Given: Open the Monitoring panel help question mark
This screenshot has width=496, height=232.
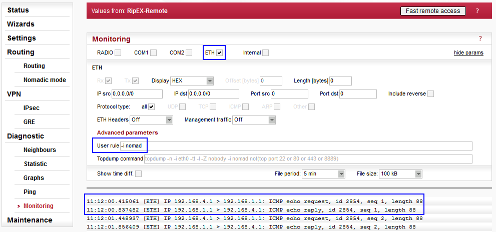Looking at the screenshot, I should [x=480, y=38].
